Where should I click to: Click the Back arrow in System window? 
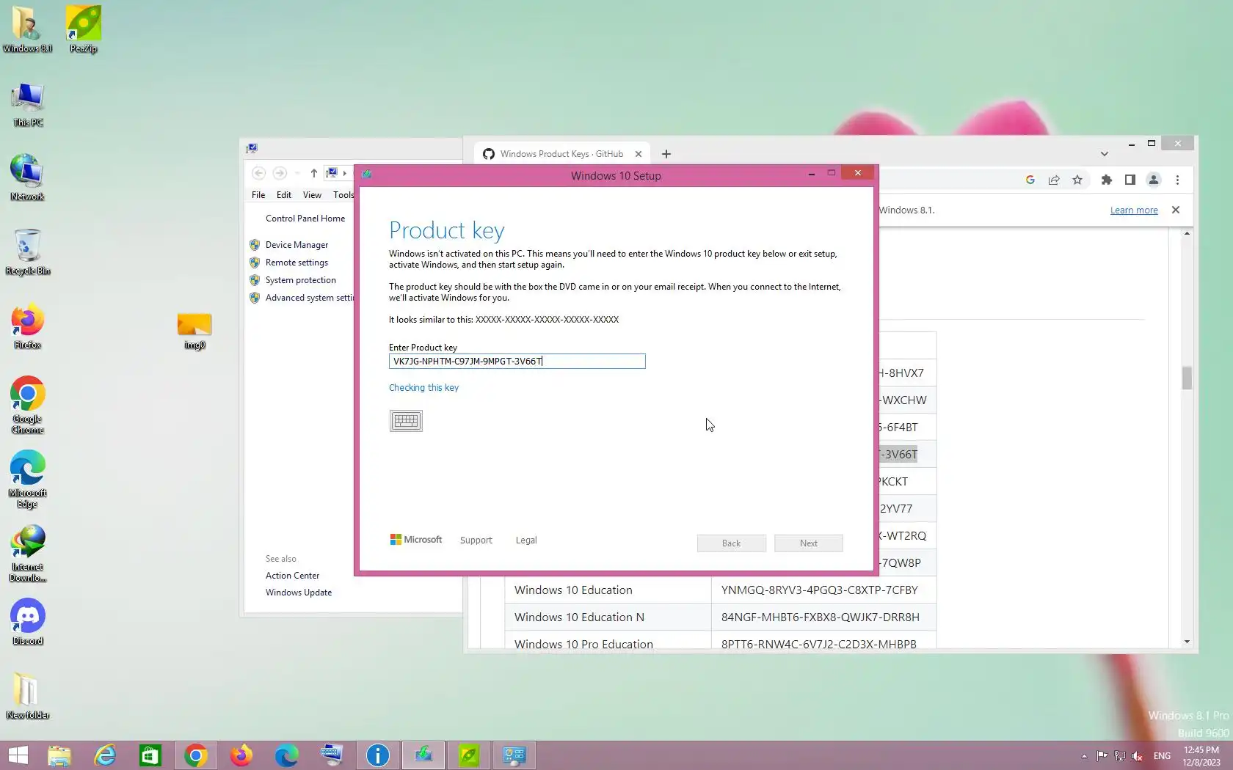[x=258, y=173]
